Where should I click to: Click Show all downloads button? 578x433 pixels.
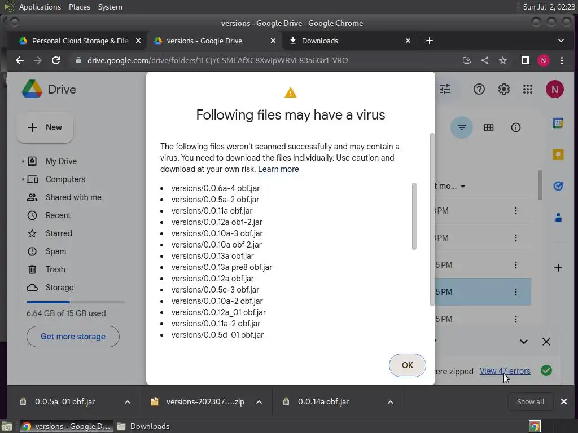530,401
